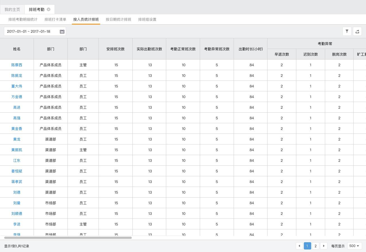
Task: Open employee link 陈摩西
Action: click(17, 65)
